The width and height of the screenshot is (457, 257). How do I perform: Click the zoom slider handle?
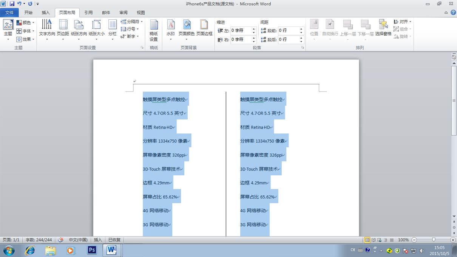click(434, 240)
